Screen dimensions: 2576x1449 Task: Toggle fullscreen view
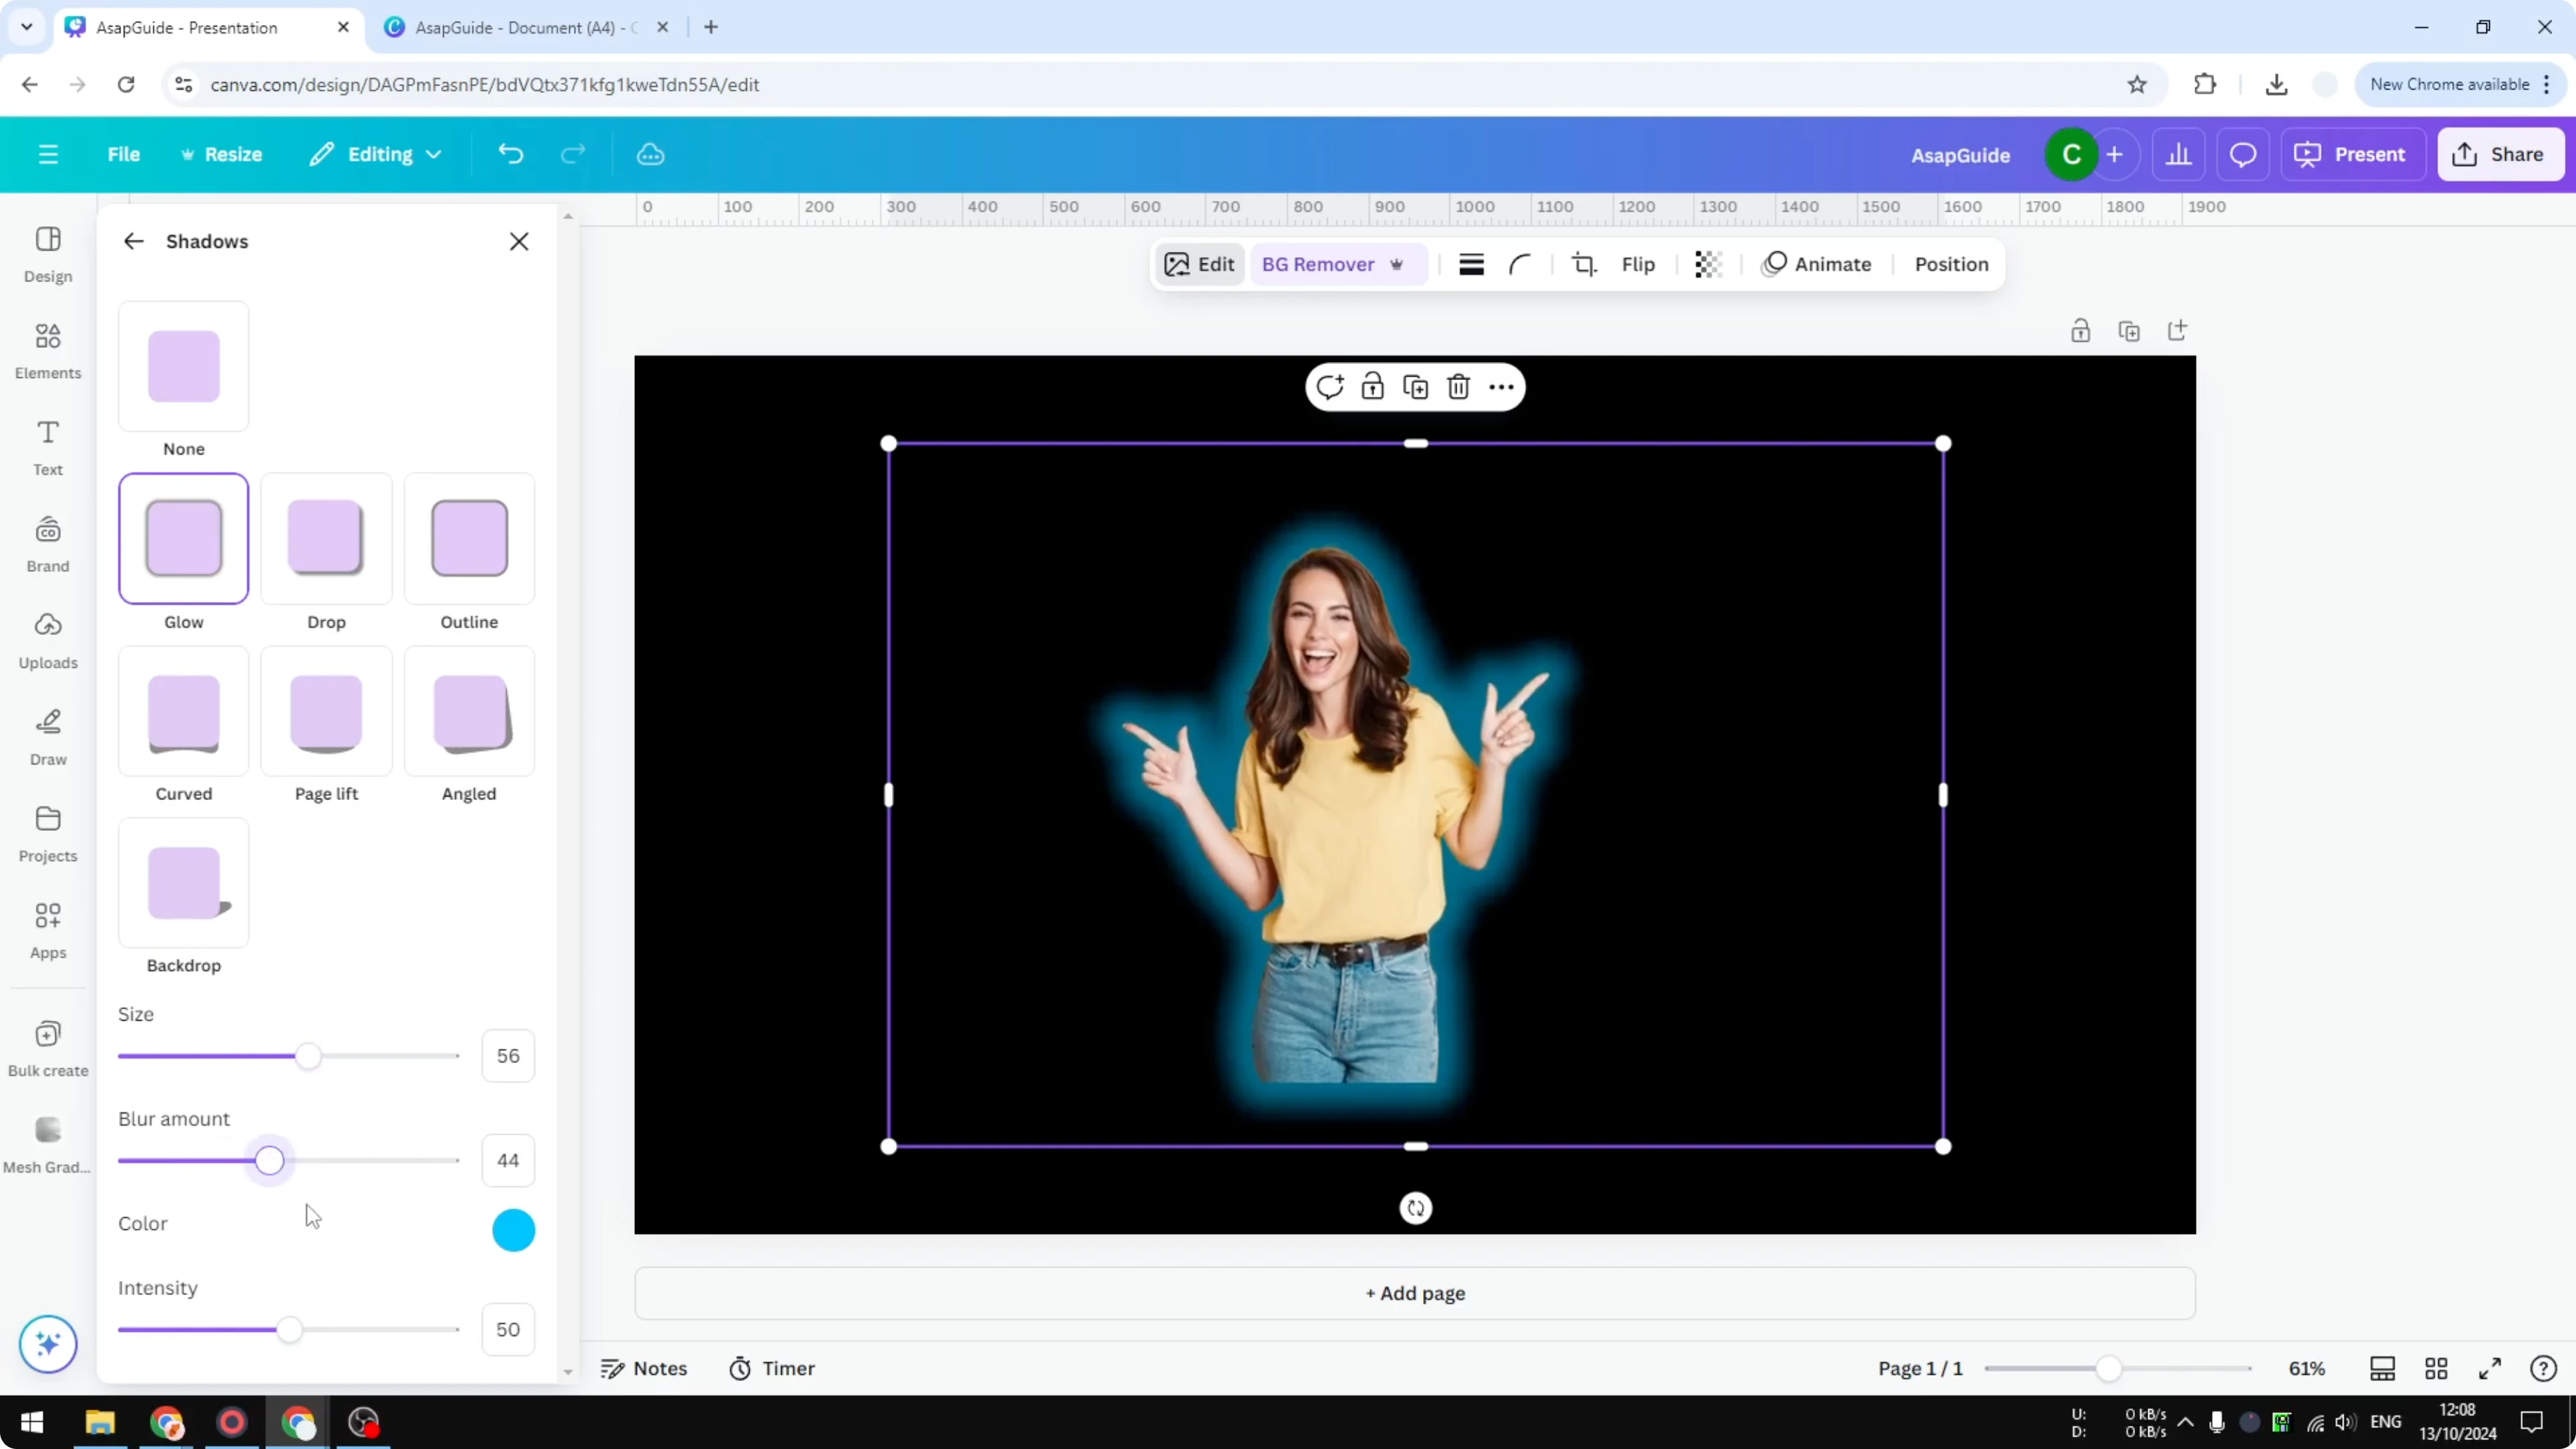pos(2491,1368)
